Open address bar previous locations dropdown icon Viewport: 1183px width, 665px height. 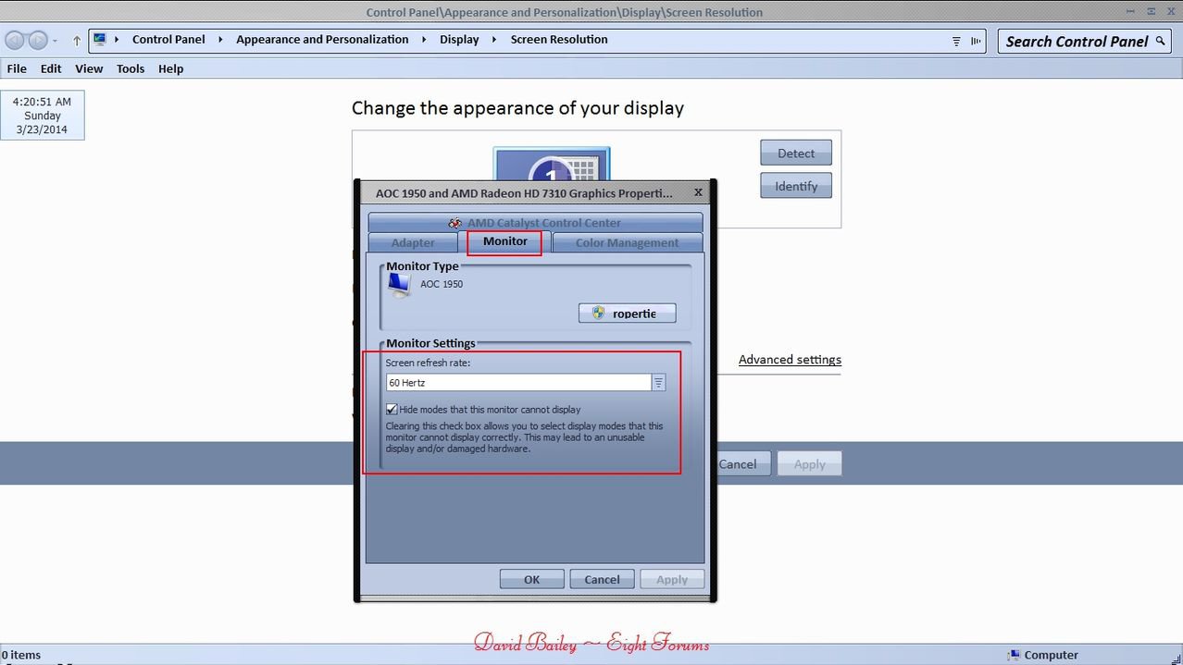click(956, 41)
